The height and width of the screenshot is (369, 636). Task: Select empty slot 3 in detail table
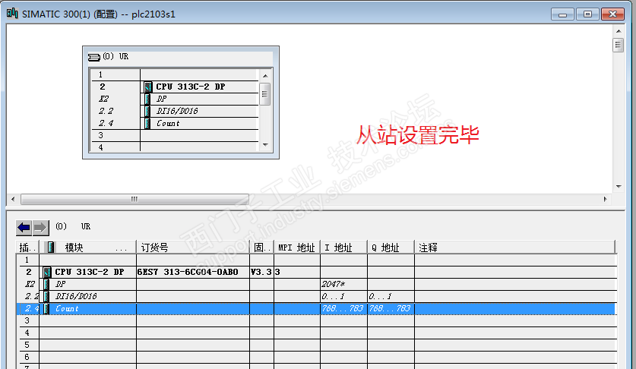pyautogui.click(x=316, y=320)
